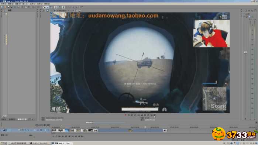258x145 pixels.
Task: Click the Open project folder icon
Action: (5, 7)
